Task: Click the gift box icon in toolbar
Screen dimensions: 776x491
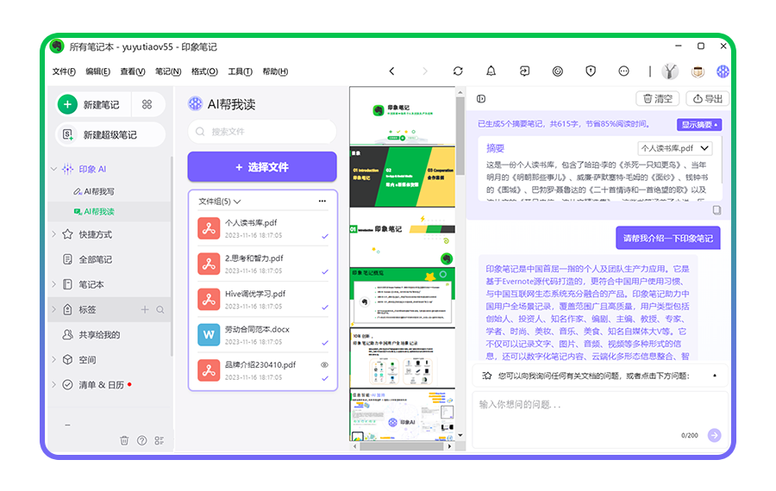Action: [x=698, y=71]
